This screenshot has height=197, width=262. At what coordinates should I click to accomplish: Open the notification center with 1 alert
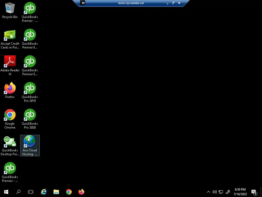[x=254, y=192]
